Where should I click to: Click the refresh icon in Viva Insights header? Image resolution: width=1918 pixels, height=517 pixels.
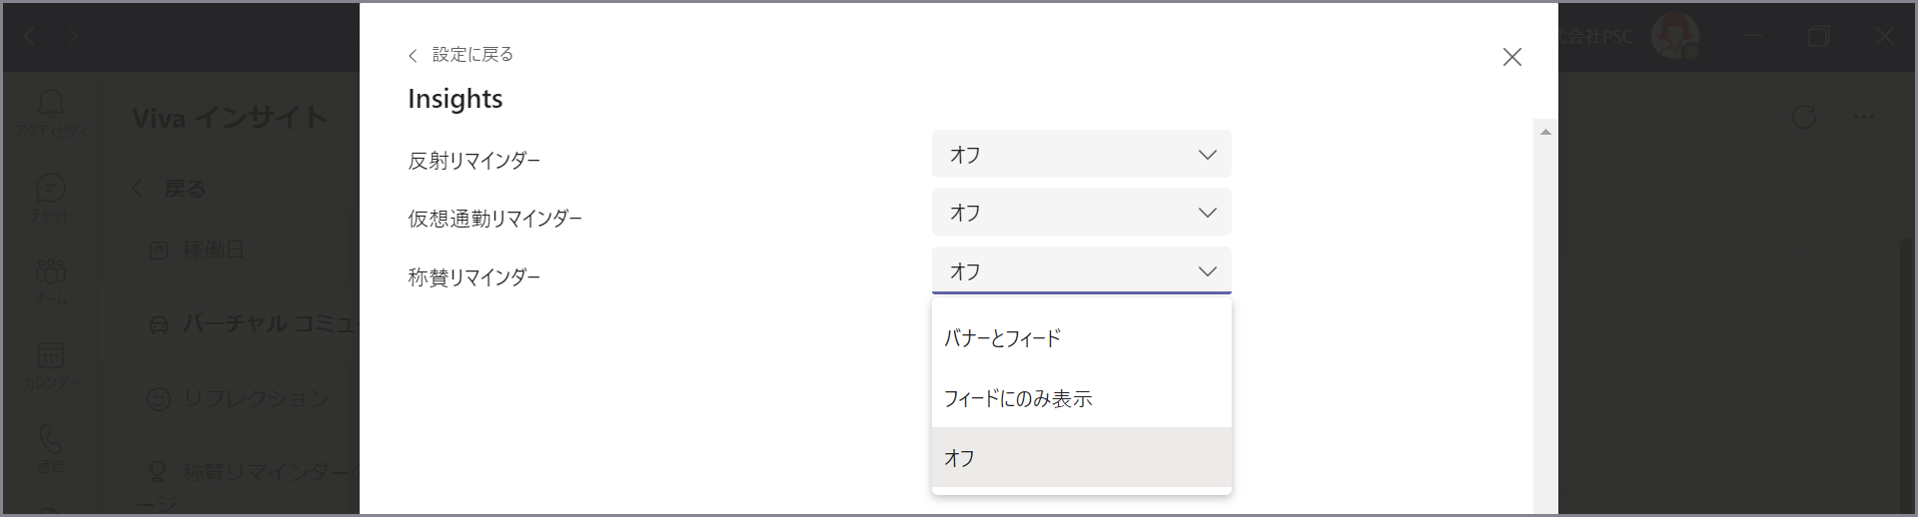tap(1803, 117)
